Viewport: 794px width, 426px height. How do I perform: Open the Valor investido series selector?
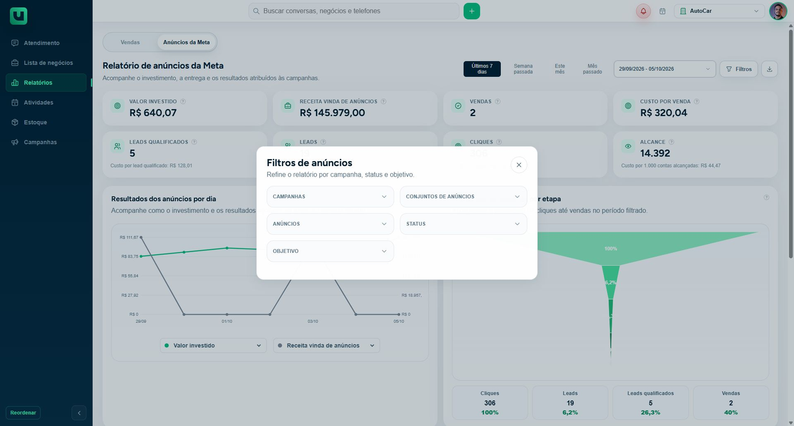tap(213, 346)
